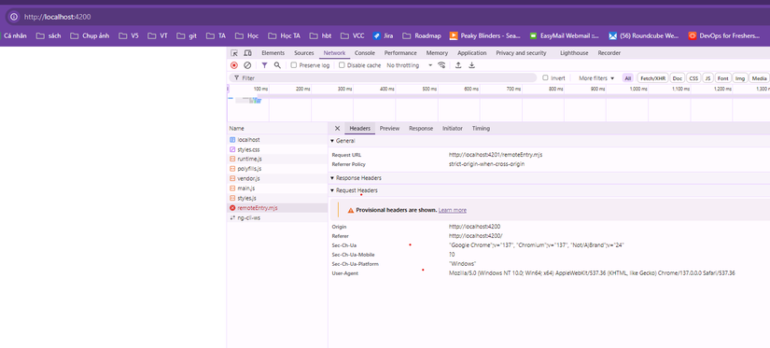This screenshot has width=770, height=348.
Task: Expand the Response Headers section
Action: coord(356,178)
